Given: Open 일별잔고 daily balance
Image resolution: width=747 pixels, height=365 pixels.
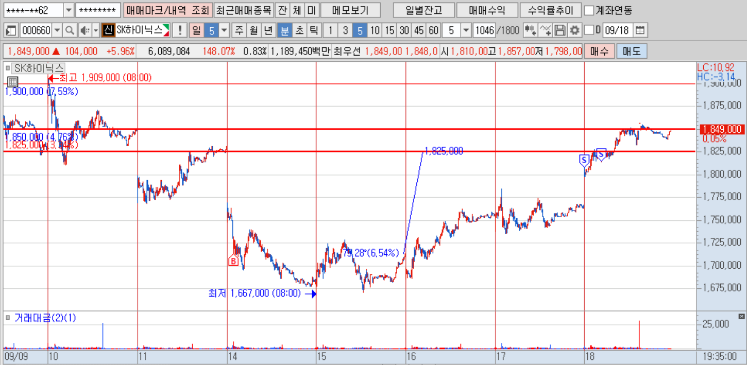Looking at the screenshot, I should point(423,10).
